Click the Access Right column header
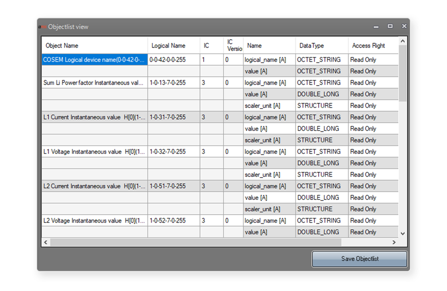 point(373,46)
